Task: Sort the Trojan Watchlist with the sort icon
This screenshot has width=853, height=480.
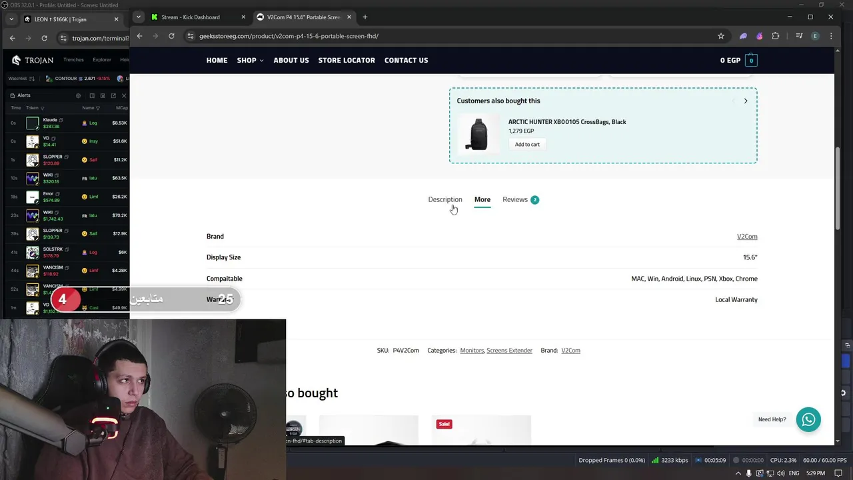Action: 33,79
